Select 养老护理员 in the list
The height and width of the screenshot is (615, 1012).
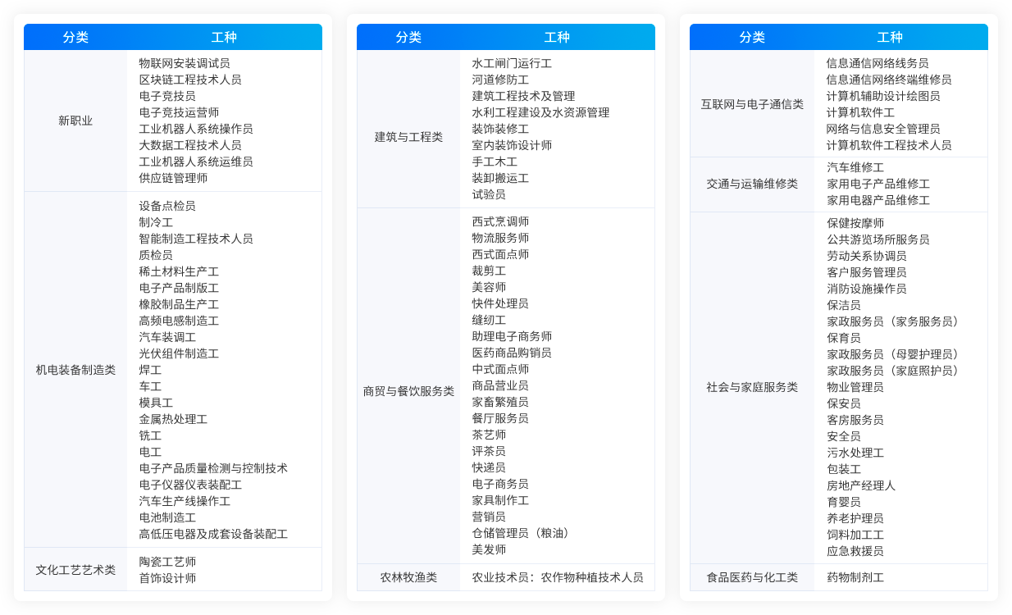[x=855, y=518]
